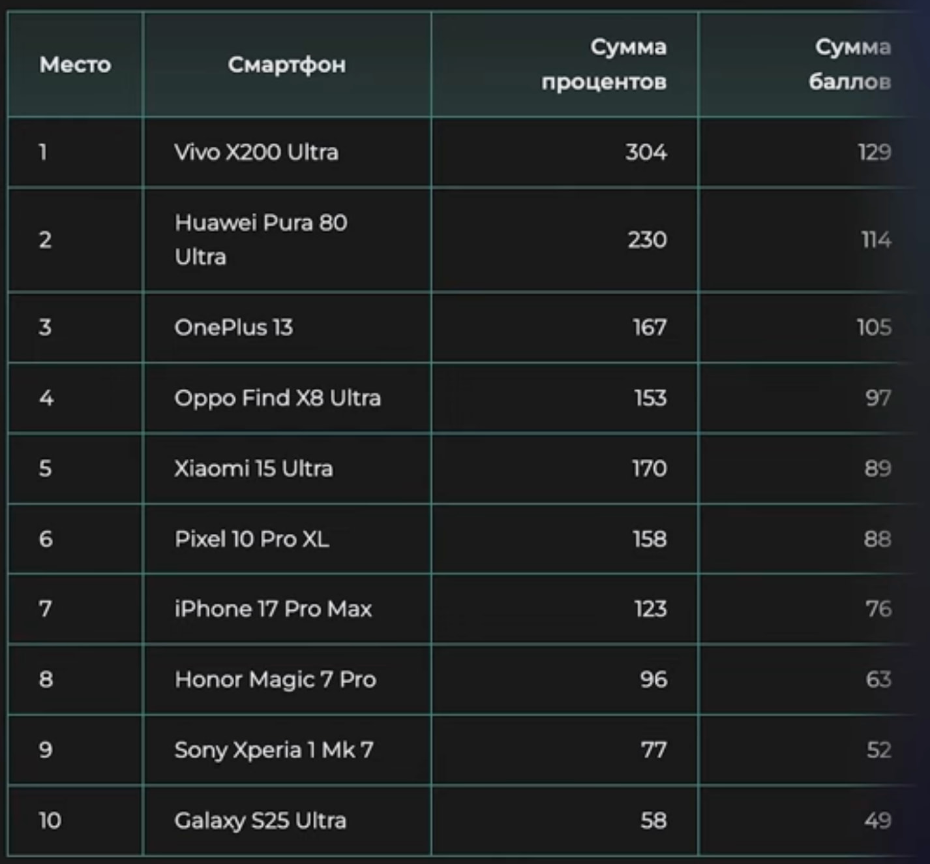
Task: Click the Xiaomi 15 Ultra entry
Action: (253, 468)
